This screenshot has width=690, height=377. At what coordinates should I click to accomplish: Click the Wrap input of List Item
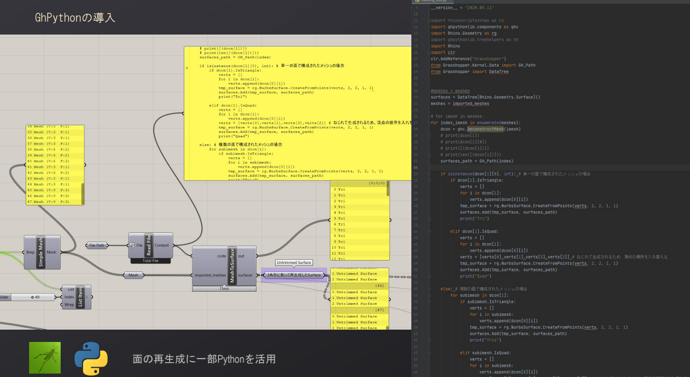click(70, 304)
